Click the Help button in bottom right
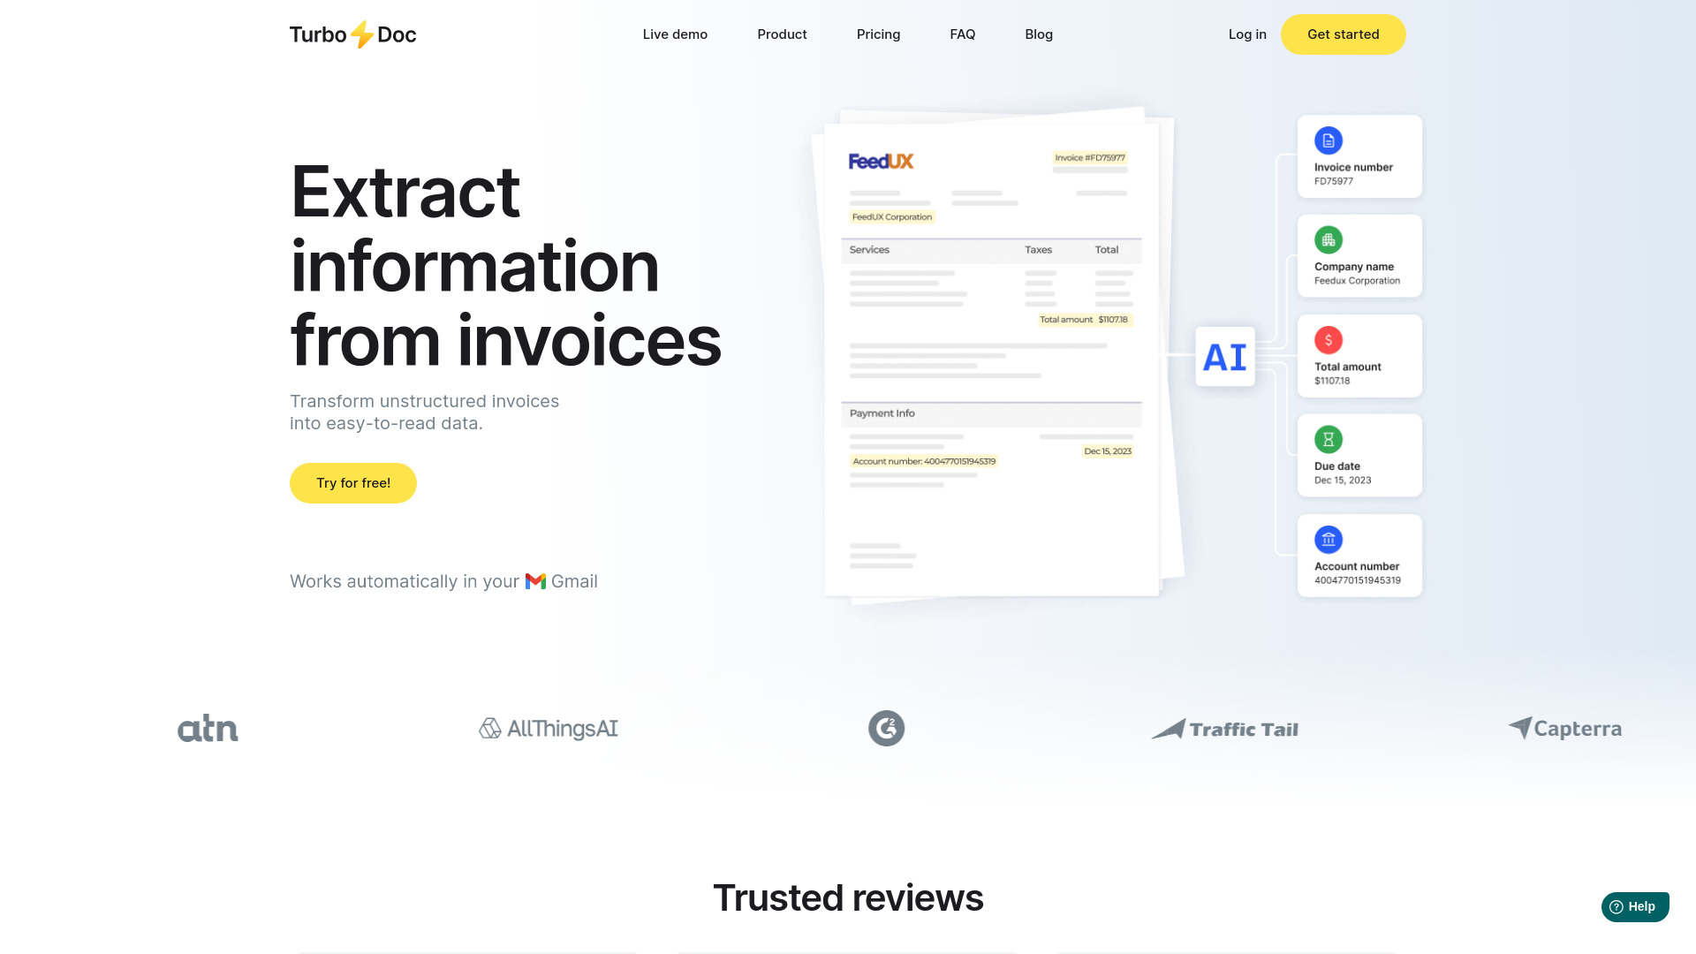 [1633, 906]
